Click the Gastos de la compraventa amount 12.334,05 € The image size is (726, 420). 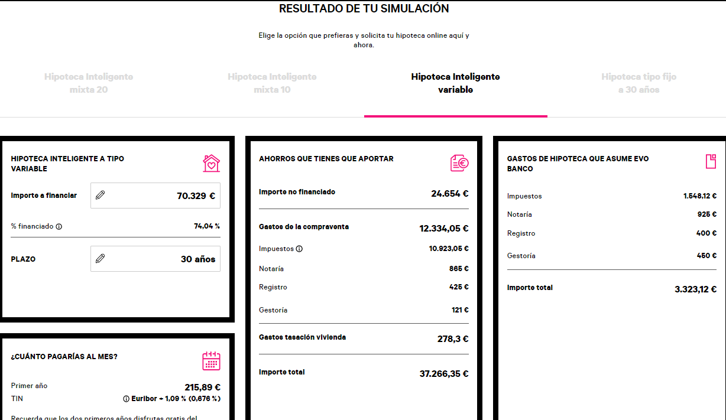(x=444, y=229)
